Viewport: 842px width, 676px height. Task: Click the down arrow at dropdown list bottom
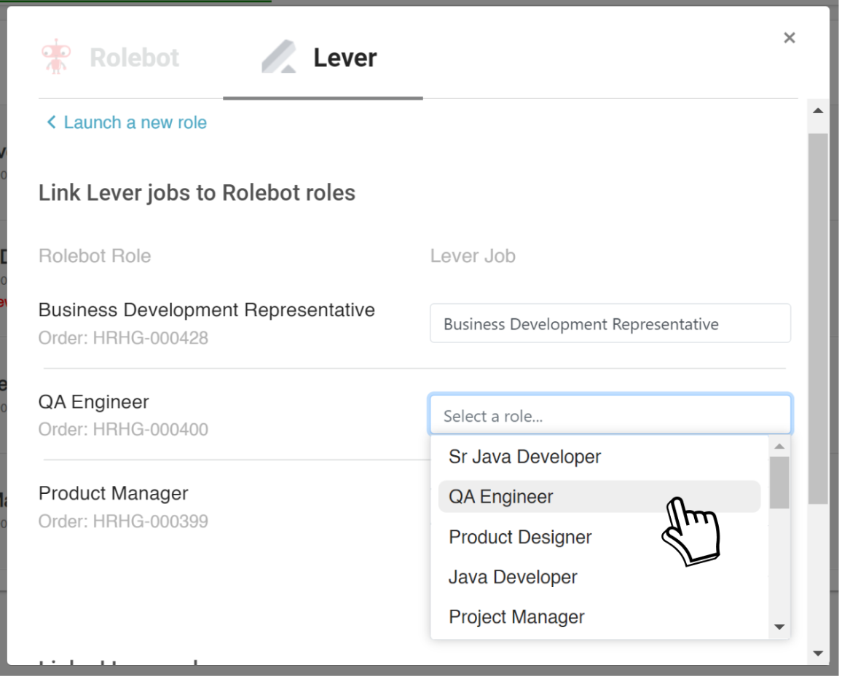pos(779,627)
